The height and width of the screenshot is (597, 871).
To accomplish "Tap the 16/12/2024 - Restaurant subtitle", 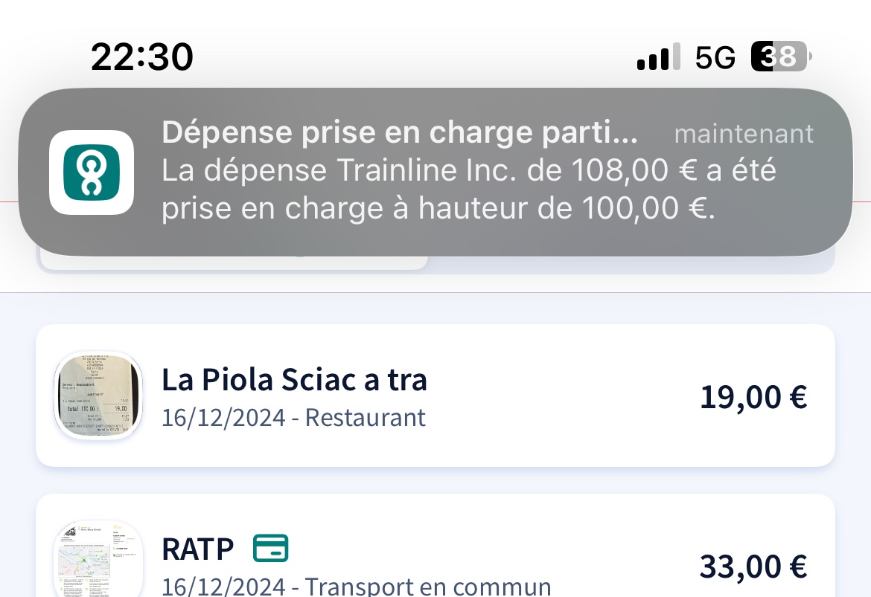I will click(293, 418).
